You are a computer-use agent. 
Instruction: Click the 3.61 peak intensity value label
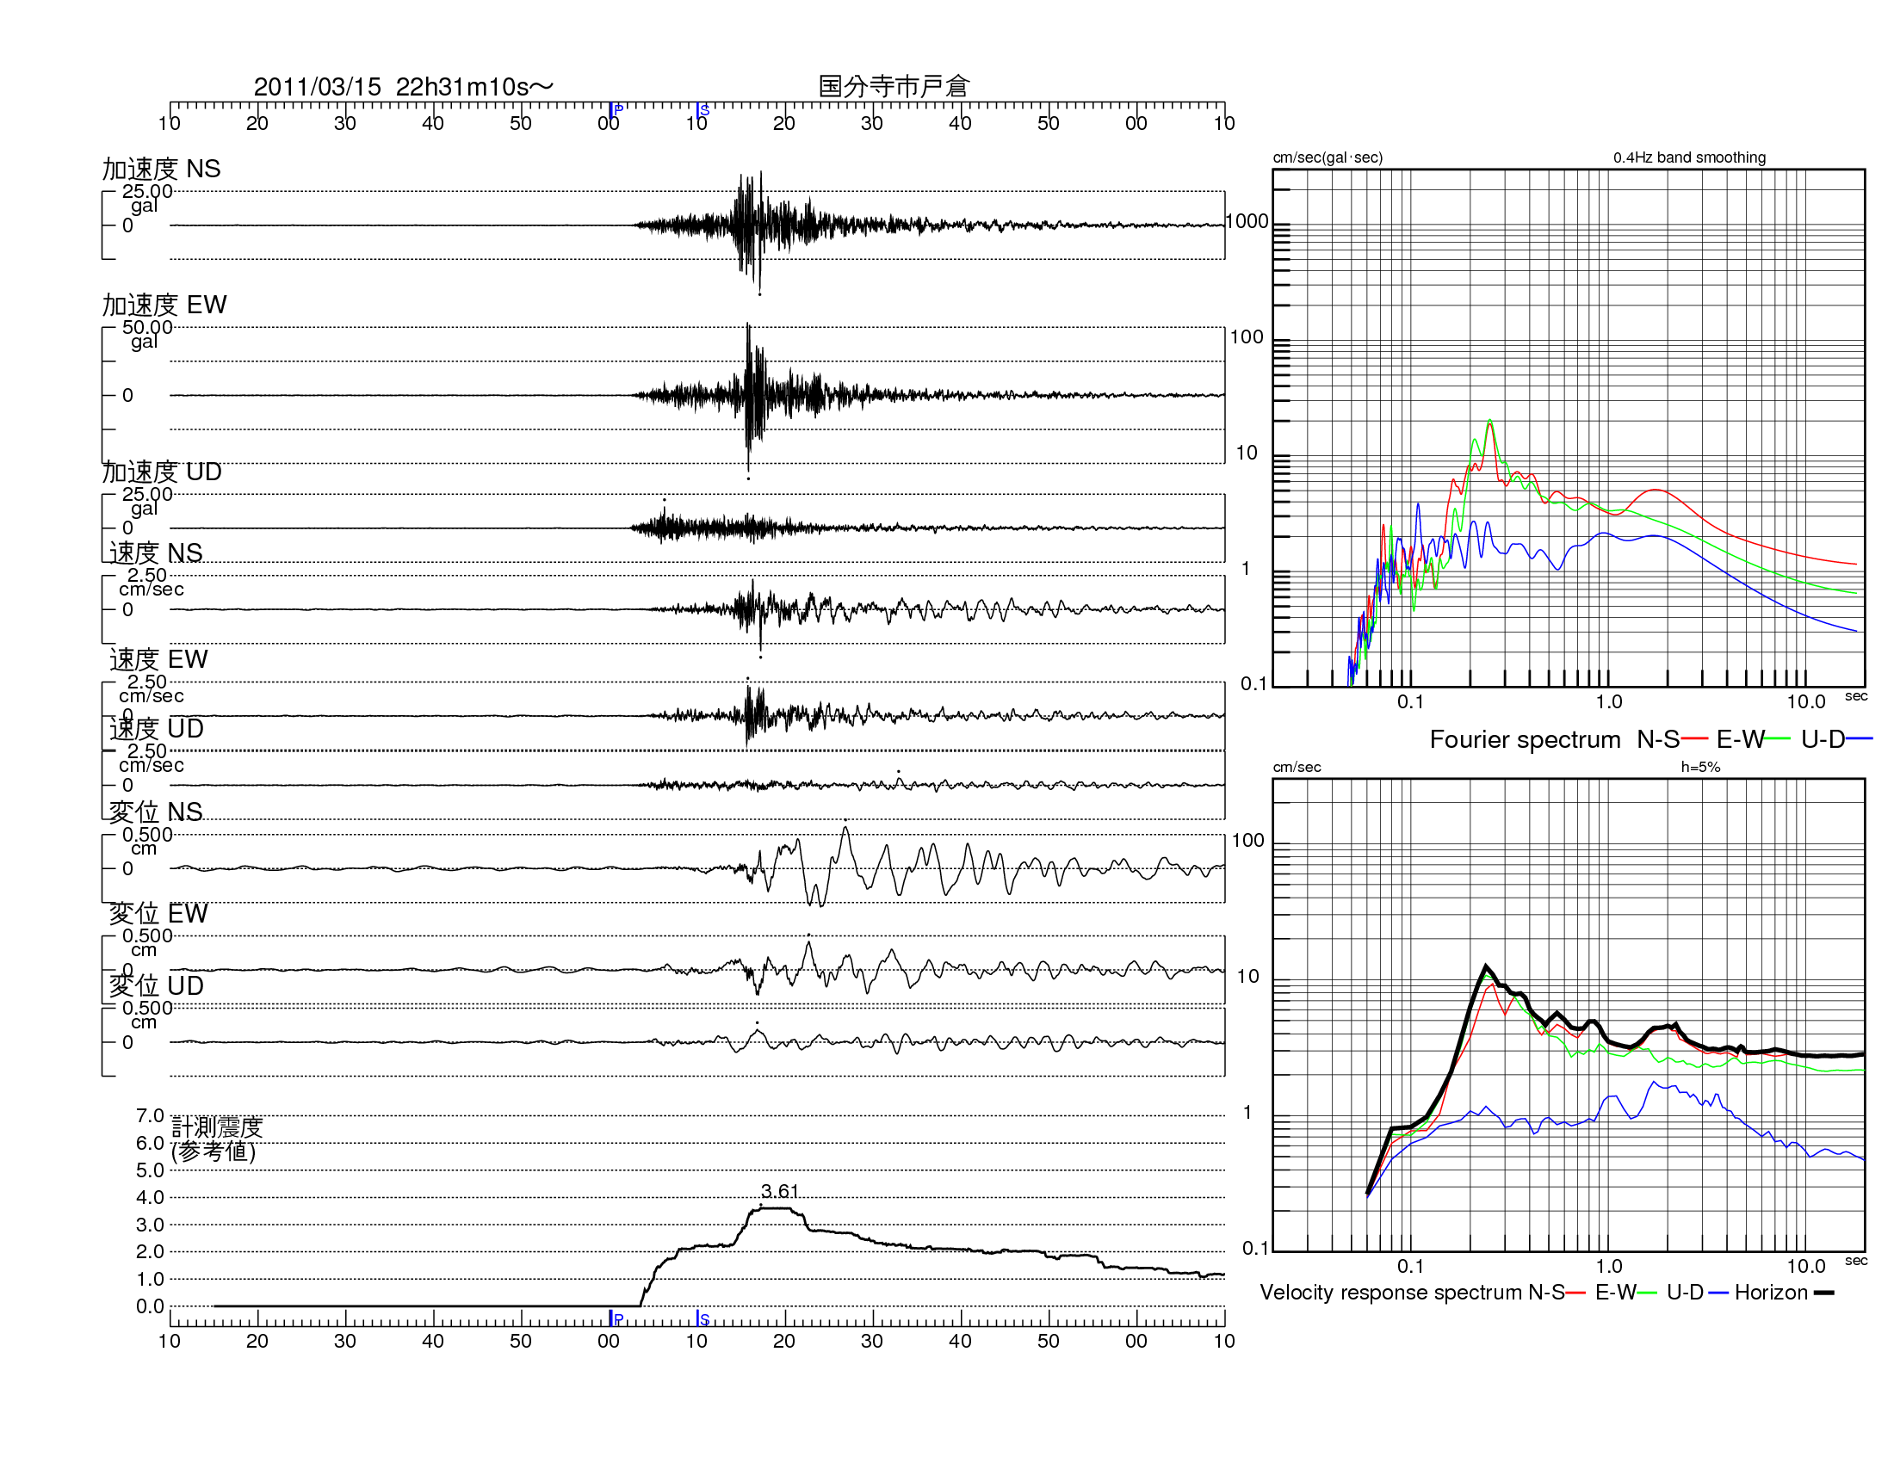tap(779, 1191)
